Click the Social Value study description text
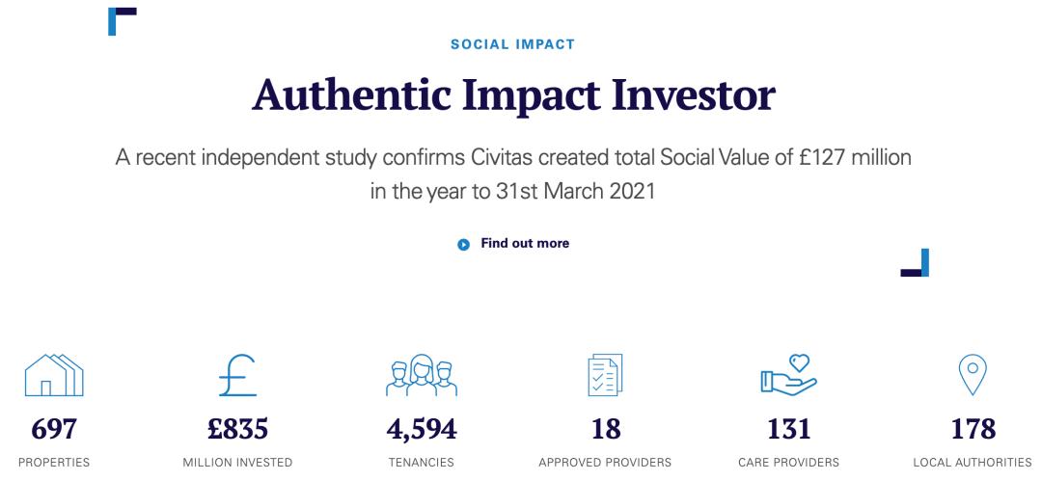1042x481 pixels. [x=513, y=174]
